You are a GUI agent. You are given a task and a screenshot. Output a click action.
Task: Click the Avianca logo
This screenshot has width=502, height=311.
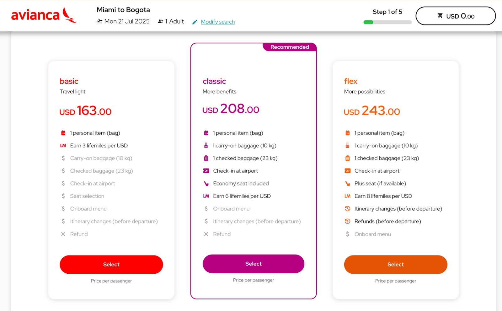[44, 15]
